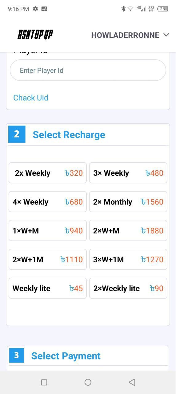Tap the Android home circle icon
This screenshot has width=176, height=394.
pyautogui.click(x=88, y=382)
